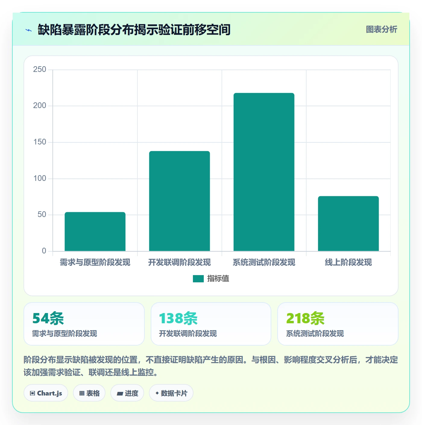Click the diamond icon on 数据卡片 tag
The width and height of the screenshot is (422, 425).
point(157,393)
